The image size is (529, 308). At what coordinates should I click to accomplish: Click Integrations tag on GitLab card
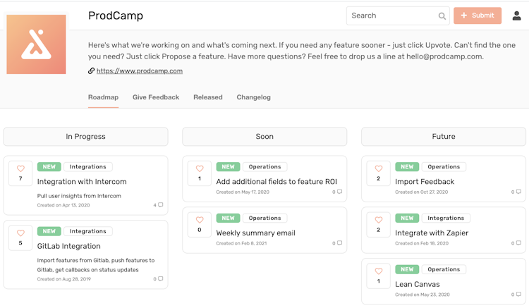pos(88,231)
